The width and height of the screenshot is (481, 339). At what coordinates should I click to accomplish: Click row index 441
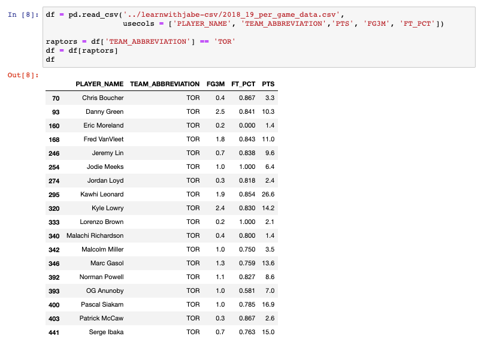click(54, 333)
